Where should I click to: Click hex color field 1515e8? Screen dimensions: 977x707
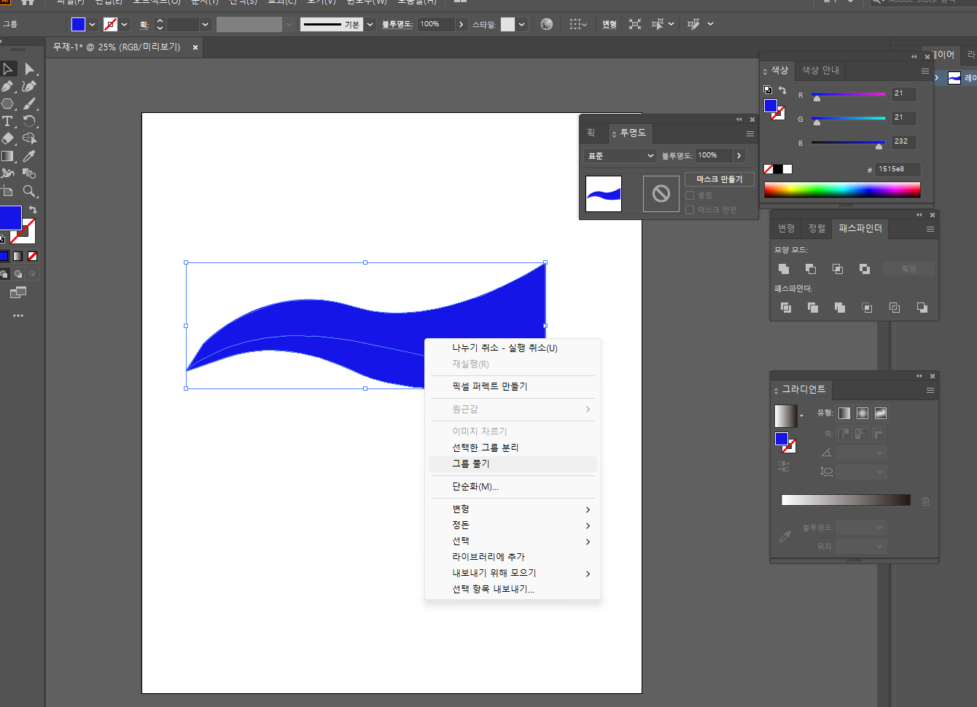point(898,169)
